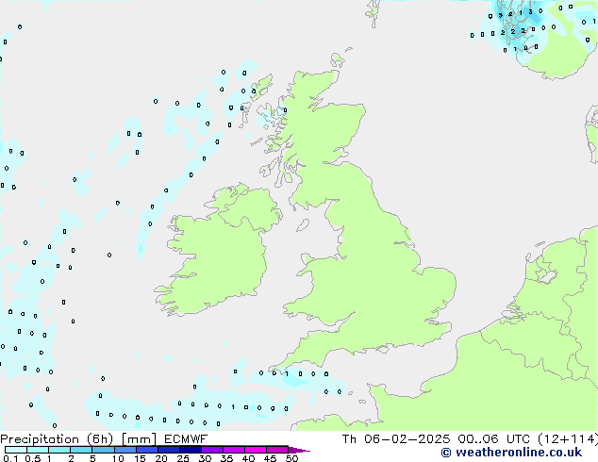The width and height of the screenshot is (598, 462).
Task: Click the legend value '20'
Action: pyautogui.click(x=161, y=458)
